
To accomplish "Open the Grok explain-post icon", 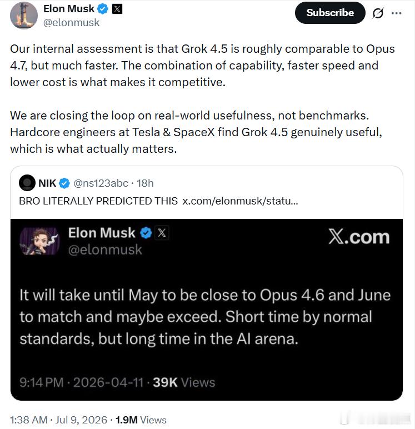I will click(x=378, y=13).
